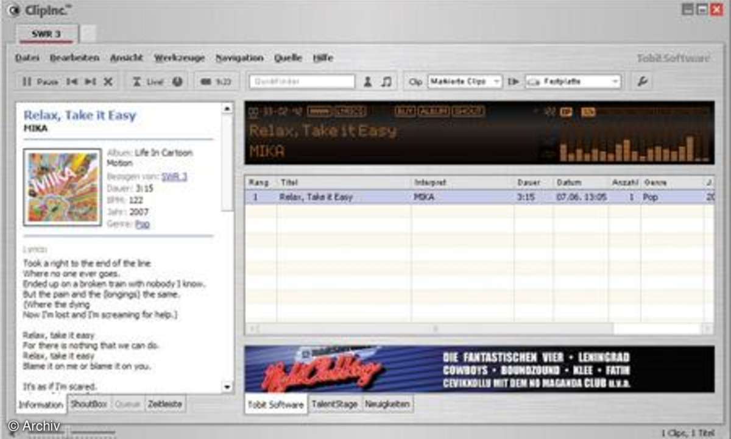Click the music note search icon
This screenshot has height=439, width=731.
coord(386,82)
